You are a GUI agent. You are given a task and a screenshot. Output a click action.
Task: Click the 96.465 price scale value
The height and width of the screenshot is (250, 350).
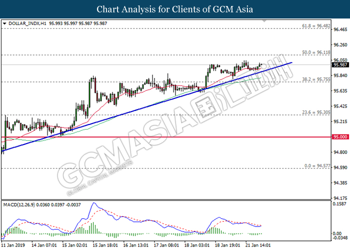(x=340, y=29)
